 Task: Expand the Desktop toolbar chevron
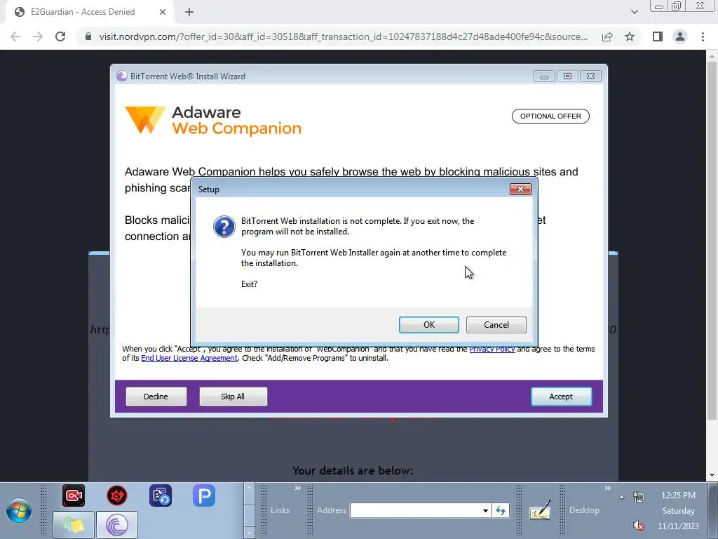point(608,488)
